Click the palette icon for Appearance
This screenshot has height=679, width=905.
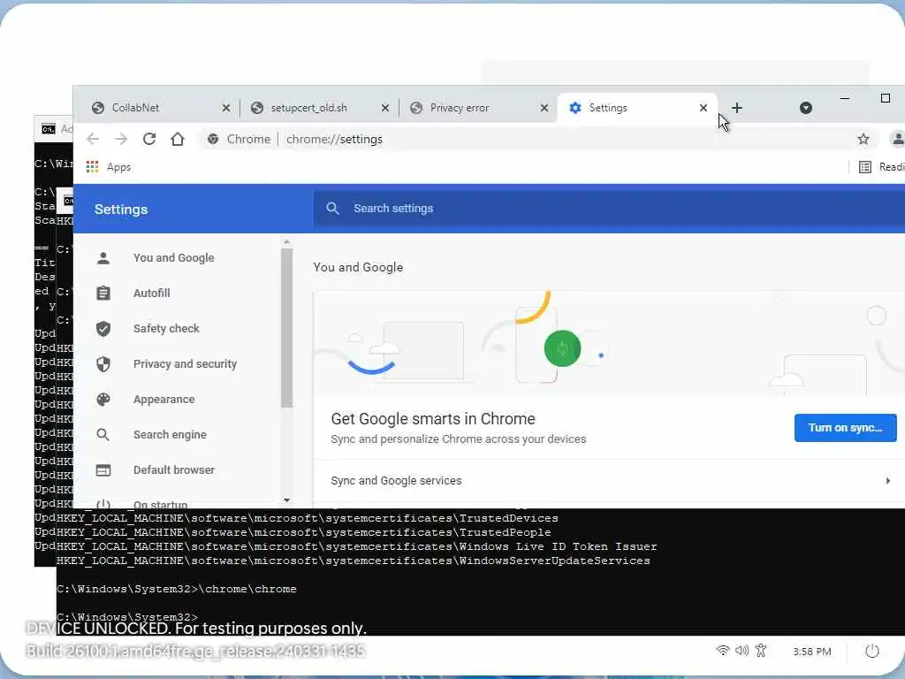103,400
